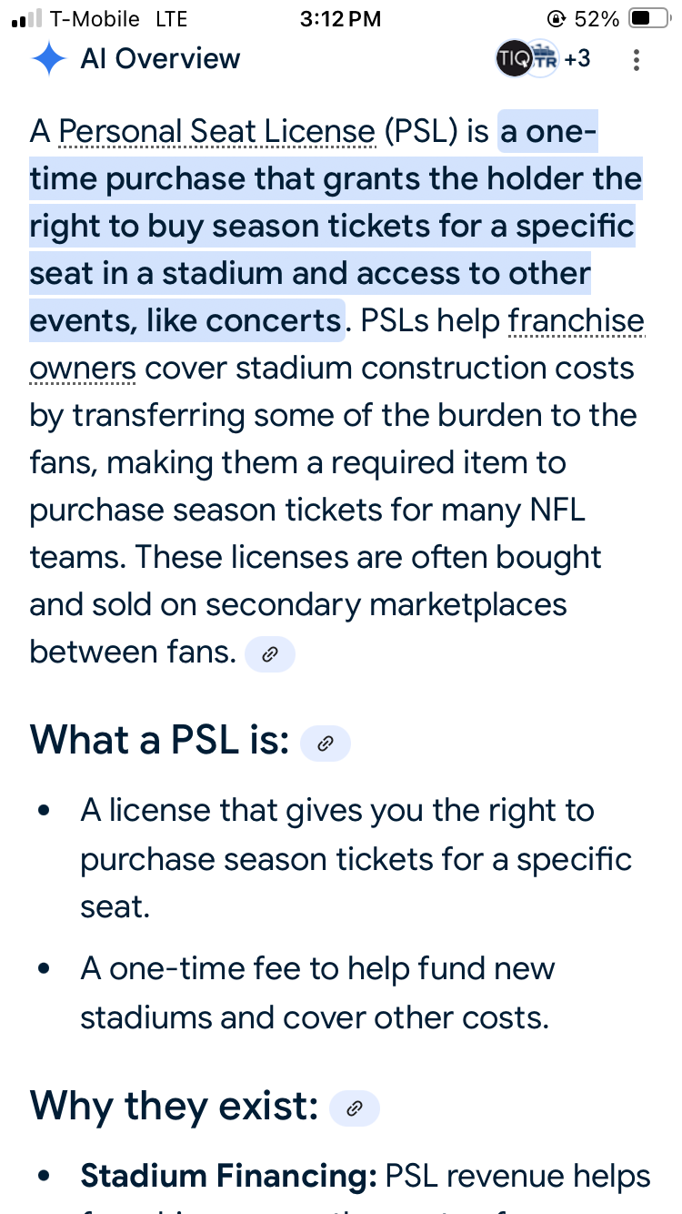Tap the TR source avatar icon

pos(545,59)
